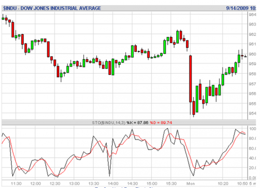Image resolution: width=260 pixels, height=188 pixels.
Task: Click the $INDU - DOW JONES INDUSTRIAL AVERAGE title
Action: point(52,8)
